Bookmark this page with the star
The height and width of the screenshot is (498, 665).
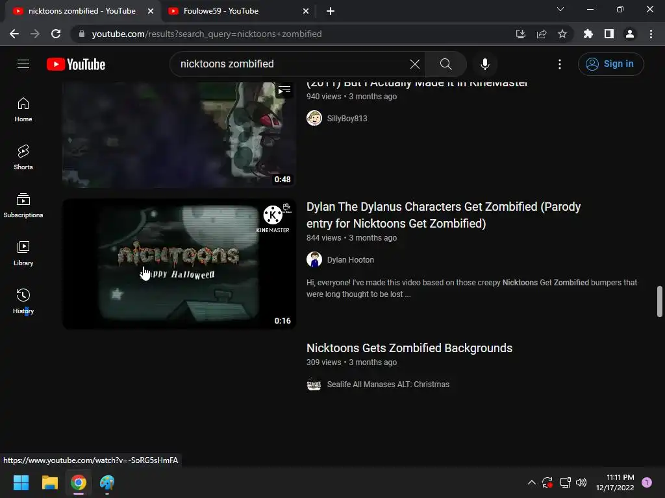[562, 34]
